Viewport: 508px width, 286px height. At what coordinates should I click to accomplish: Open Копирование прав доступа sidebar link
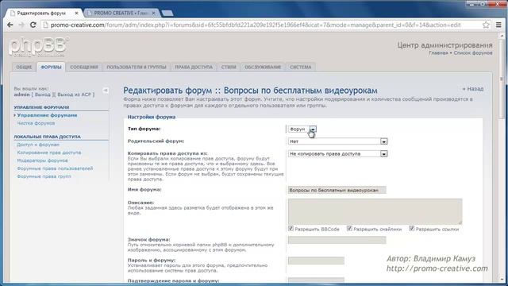click(x=49, y=153)
